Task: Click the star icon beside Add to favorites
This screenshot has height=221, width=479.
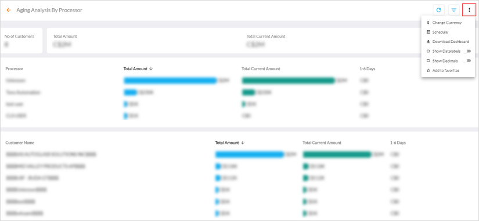Action: click(x=428, y=71)
